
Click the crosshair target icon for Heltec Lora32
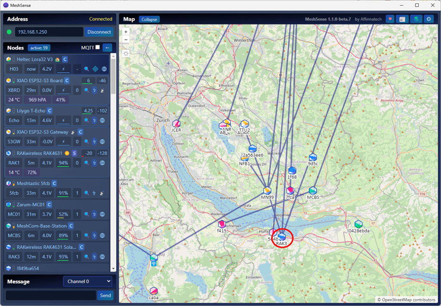95,69
